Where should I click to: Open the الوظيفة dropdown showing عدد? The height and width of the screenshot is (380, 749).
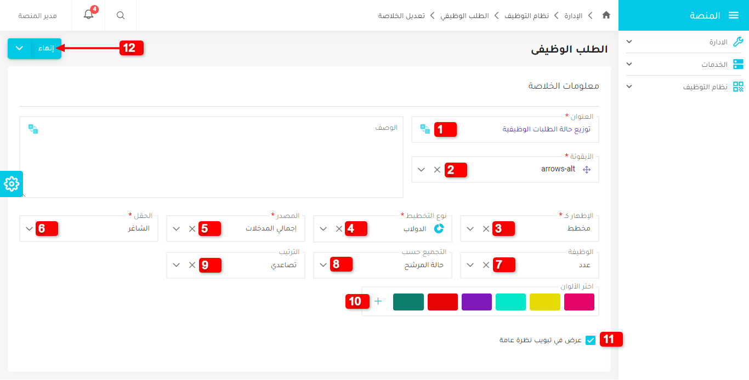[469, 264]
